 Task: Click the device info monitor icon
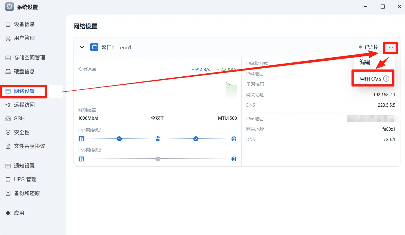[8, 24]
